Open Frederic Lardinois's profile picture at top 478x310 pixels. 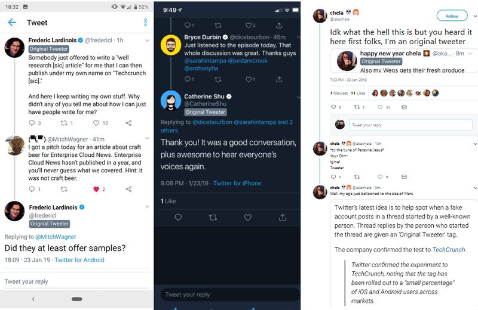(x=14, y=48)
